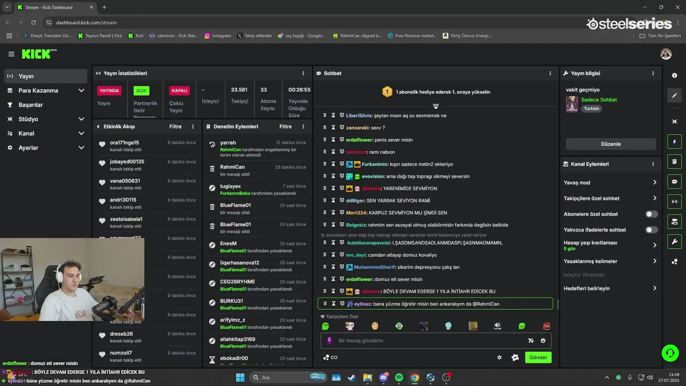Screen dimensions: 686x386
Task: Open the Takipçilere özel sohbet settings chevron
Action: (x=654, y=198)
